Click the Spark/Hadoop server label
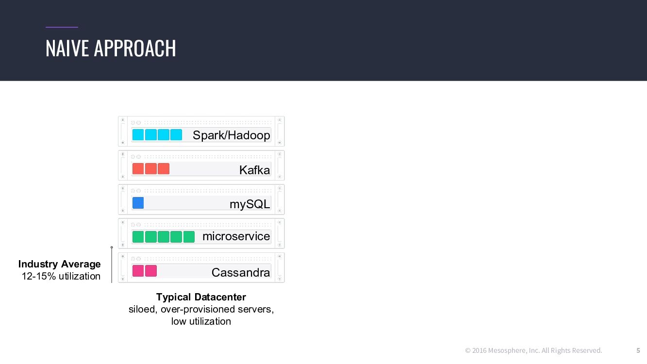 coord(231,135)
